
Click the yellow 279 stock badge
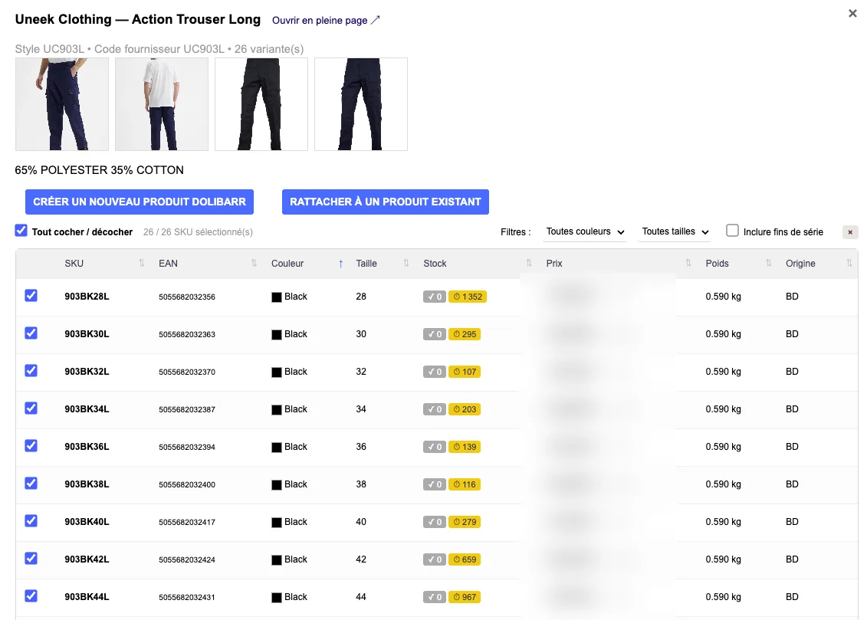coord(465,522)
